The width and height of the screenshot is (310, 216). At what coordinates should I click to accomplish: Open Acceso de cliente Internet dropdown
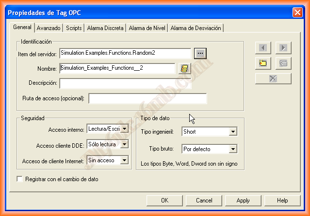[124, 160]
